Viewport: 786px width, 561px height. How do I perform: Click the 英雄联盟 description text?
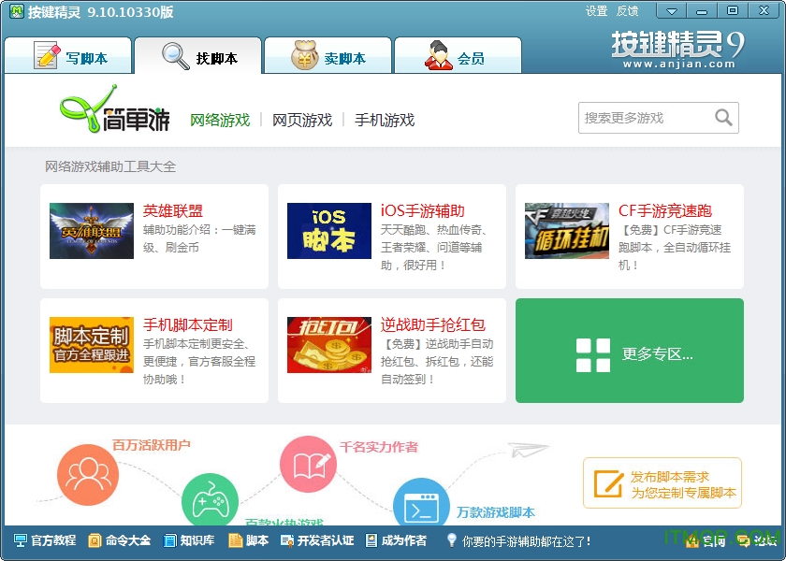pos(199,238)
